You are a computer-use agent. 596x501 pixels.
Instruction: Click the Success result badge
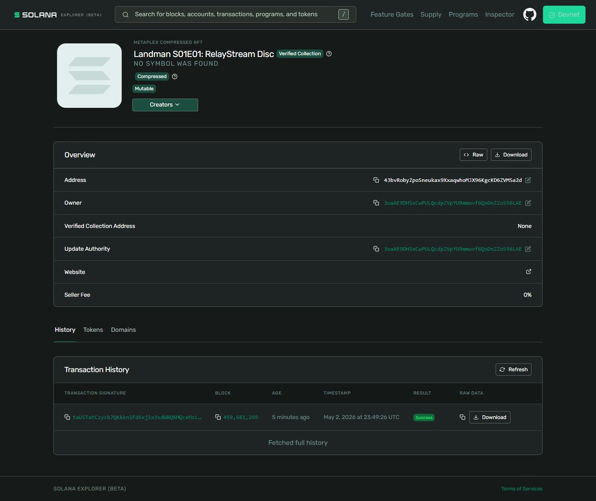point(424,418)
